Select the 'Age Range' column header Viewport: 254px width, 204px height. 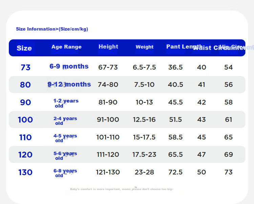(x=66, y=47)
